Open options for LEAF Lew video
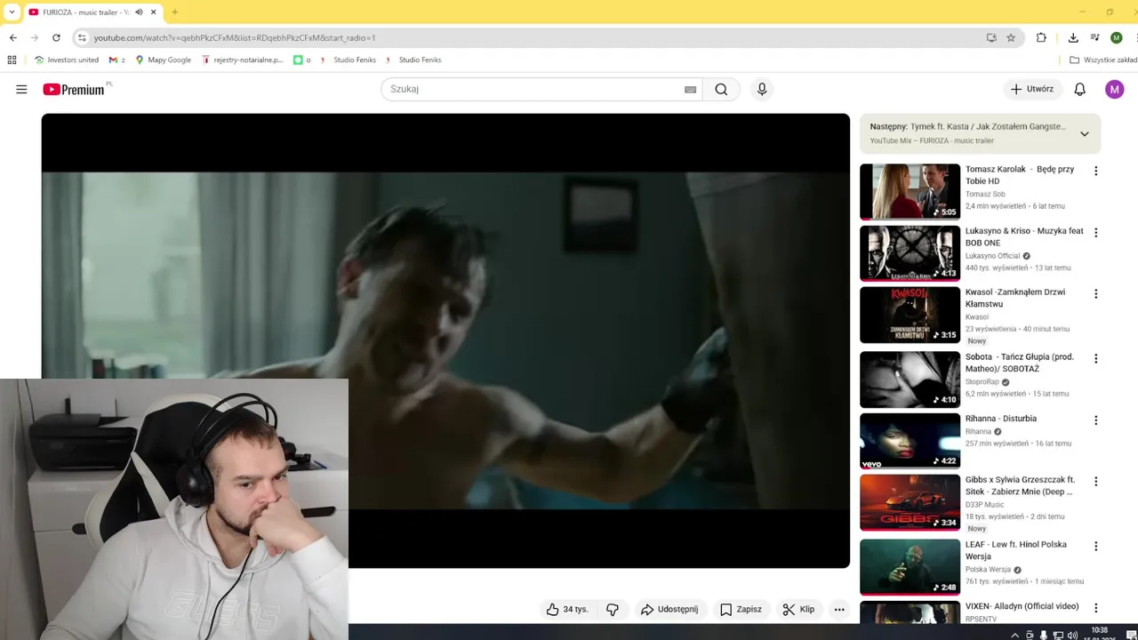 pyautogui.click(x=1095, y=546)
